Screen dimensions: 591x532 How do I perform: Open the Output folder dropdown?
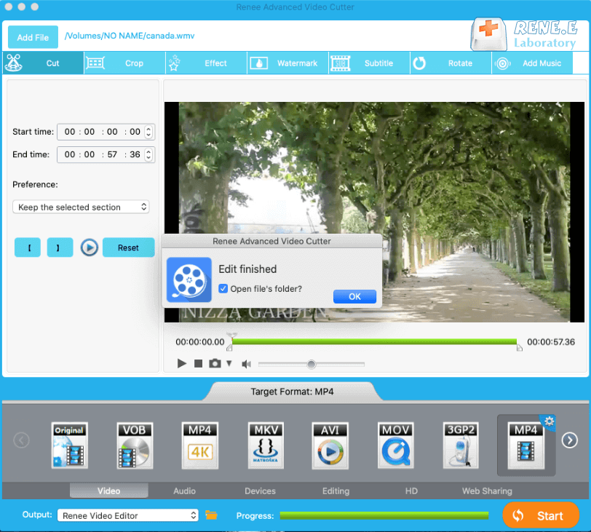point(128,515)
